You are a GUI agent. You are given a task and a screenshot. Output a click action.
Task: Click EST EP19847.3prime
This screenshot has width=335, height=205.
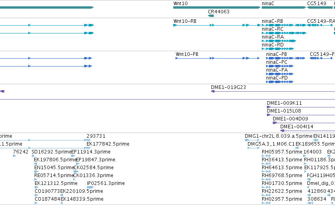(x=96, y=160)
